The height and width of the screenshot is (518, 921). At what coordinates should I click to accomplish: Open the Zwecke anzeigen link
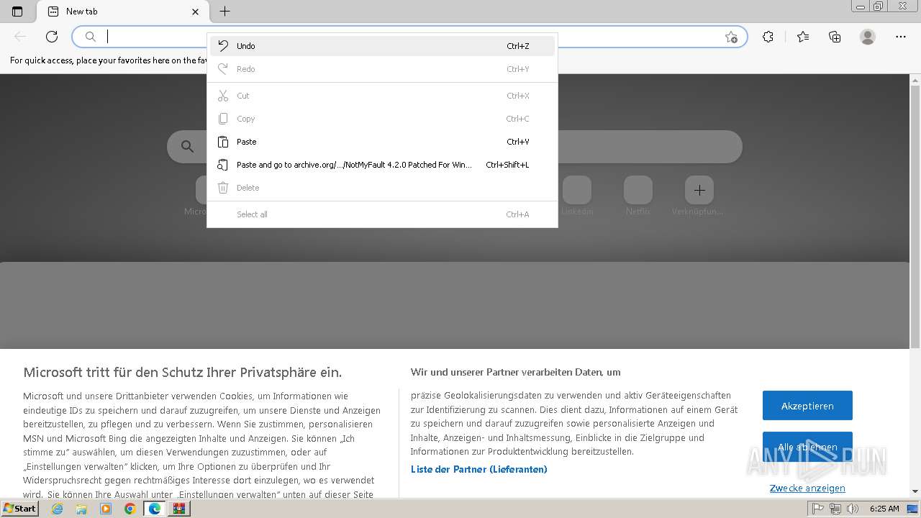[x=807, y=488]
